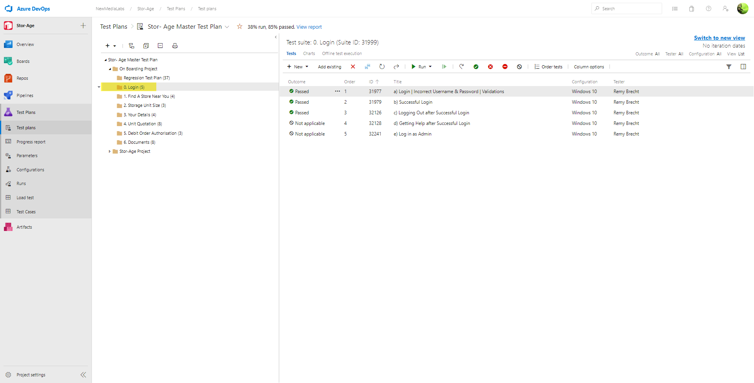Refresh the test list
754x383 pixels.
click(x=382, y=67)
